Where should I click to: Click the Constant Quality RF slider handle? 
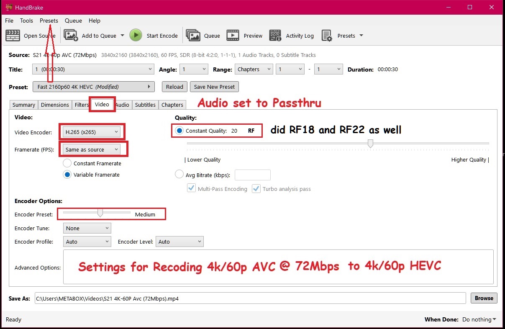point(370,144)
